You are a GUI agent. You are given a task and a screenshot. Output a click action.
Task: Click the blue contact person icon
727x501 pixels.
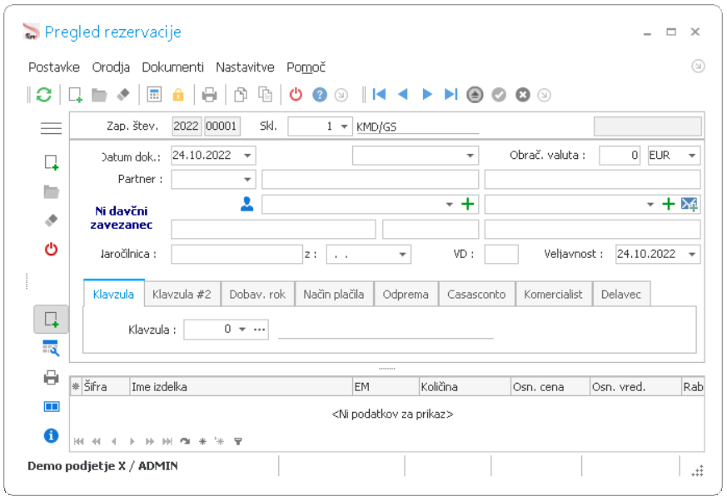pos(247,204)
